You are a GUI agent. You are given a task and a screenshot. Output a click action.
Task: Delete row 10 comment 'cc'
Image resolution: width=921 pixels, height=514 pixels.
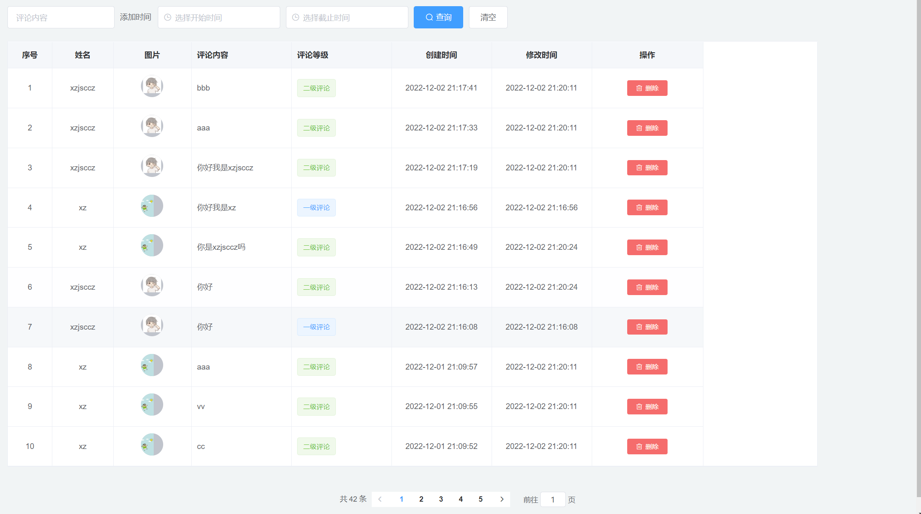point(647,447)
